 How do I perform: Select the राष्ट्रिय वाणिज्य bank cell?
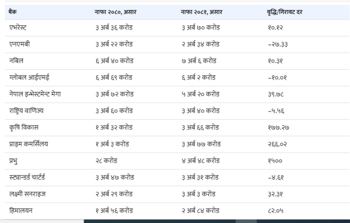[26, 111]
